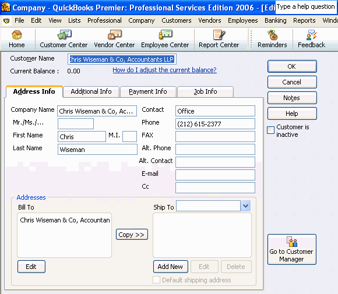Click the Company Name field
Image resolution: width=338 pixels, height=294 pixels.
pyautogui.click(x=97, y=111)
